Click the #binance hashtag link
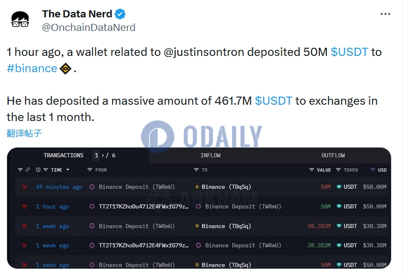 point(32,68)
